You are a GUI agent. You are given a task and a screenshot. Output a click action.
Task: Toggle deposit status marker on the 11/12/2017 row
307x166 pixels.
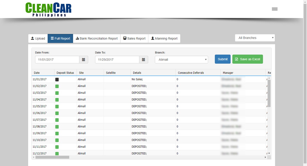pyautogui.click(x=57, y=153)
